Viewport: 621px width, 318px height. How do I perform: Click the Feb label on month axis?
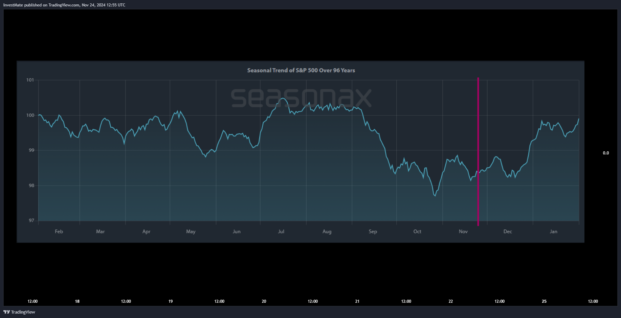[59, 232]
